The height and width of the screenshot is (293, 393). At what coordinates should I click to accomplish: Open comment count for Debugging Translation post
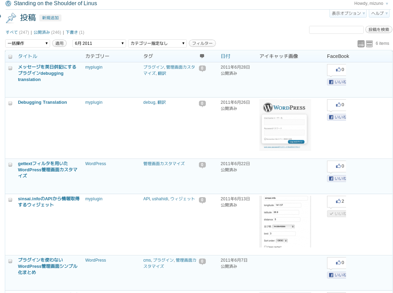click(x=202, y=104)
